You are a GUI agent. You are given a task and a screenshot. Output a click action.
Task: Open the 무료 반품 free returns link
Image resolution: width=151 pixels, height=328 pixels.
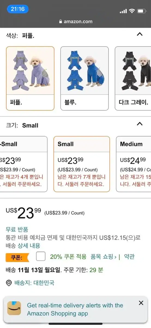coord(17,230)
